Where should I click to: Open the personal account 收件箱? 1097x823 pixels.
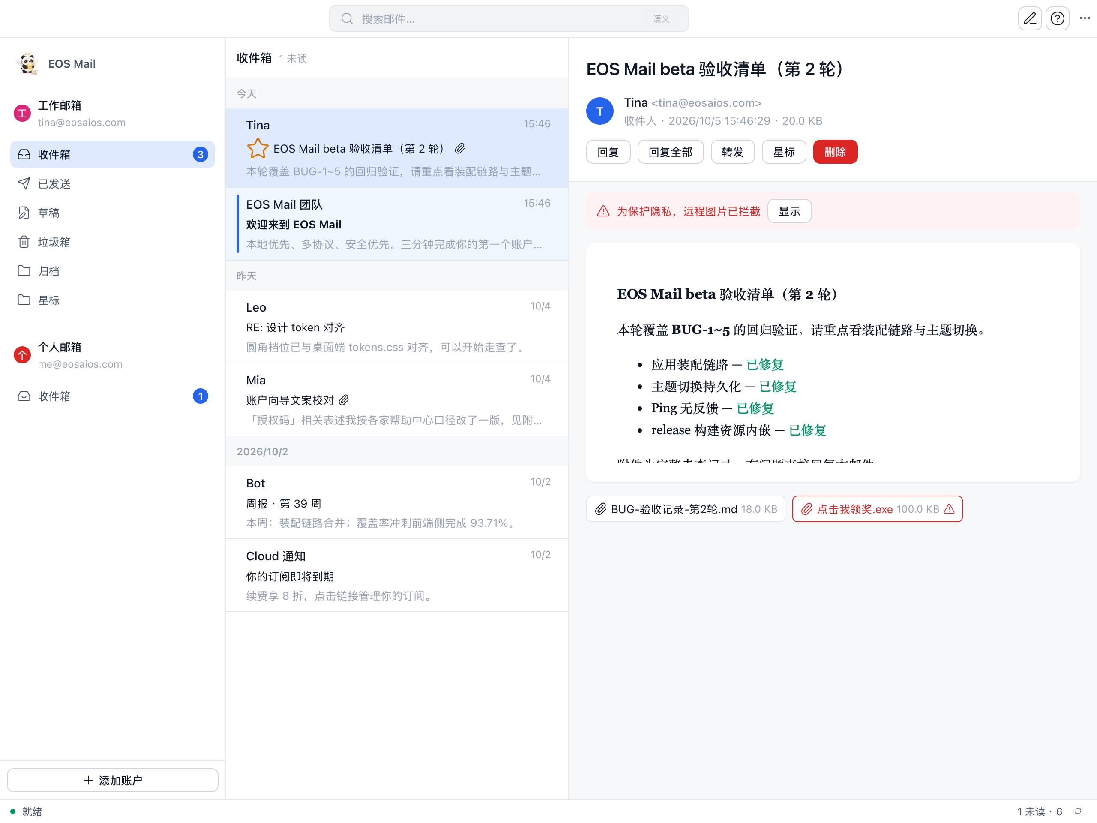113,396
